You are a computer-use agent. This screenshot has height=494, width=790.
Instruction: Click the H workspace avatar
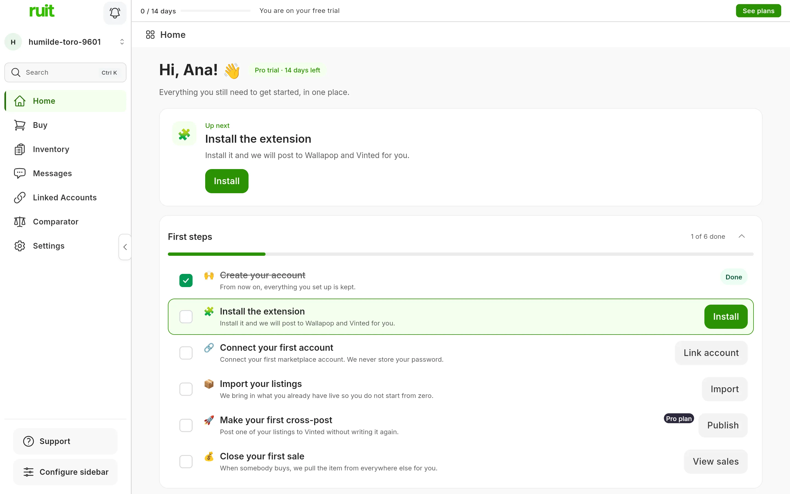pos(13,42)
